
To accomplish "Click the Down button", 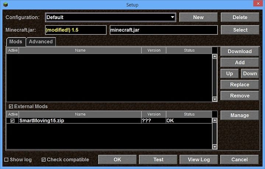I will [x=250, y=73].
